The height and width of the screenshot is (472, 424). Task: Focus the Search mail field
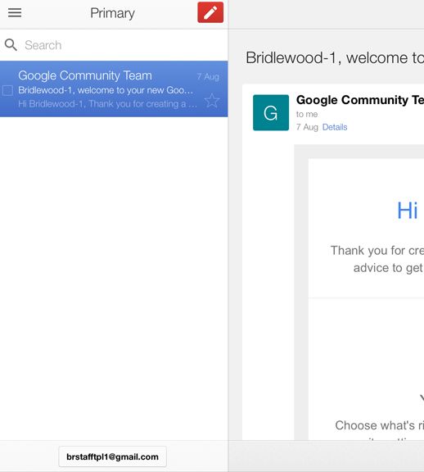tap(114, 45)
